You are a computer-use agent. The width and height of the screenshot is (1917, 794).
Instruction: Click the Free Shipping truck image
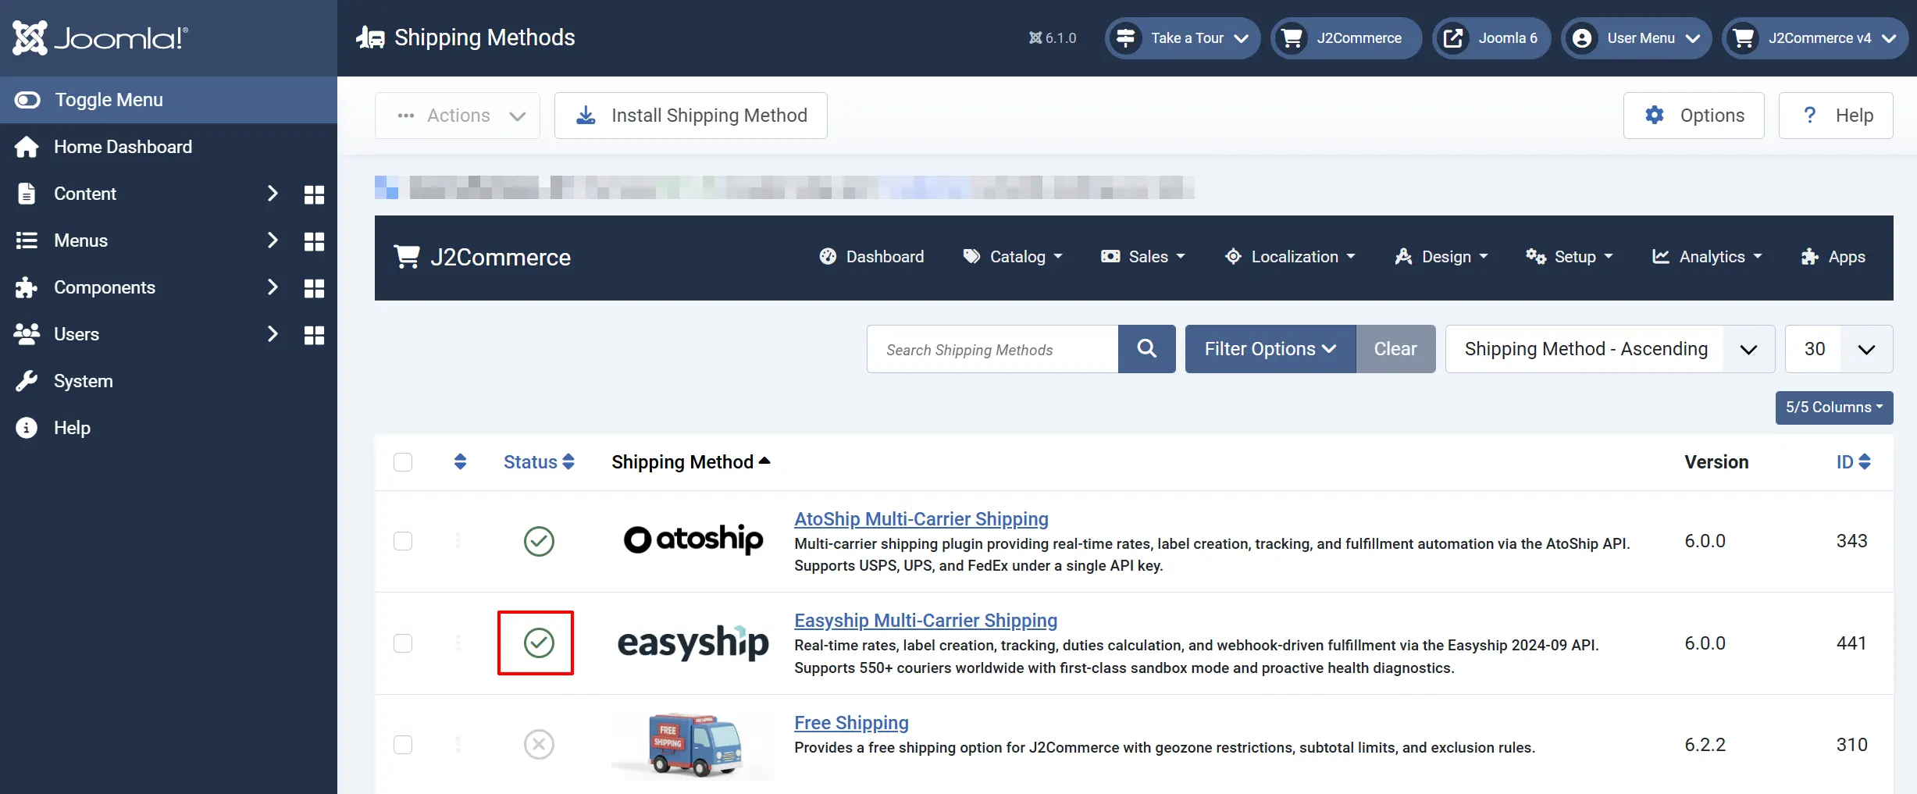[693, 745]
